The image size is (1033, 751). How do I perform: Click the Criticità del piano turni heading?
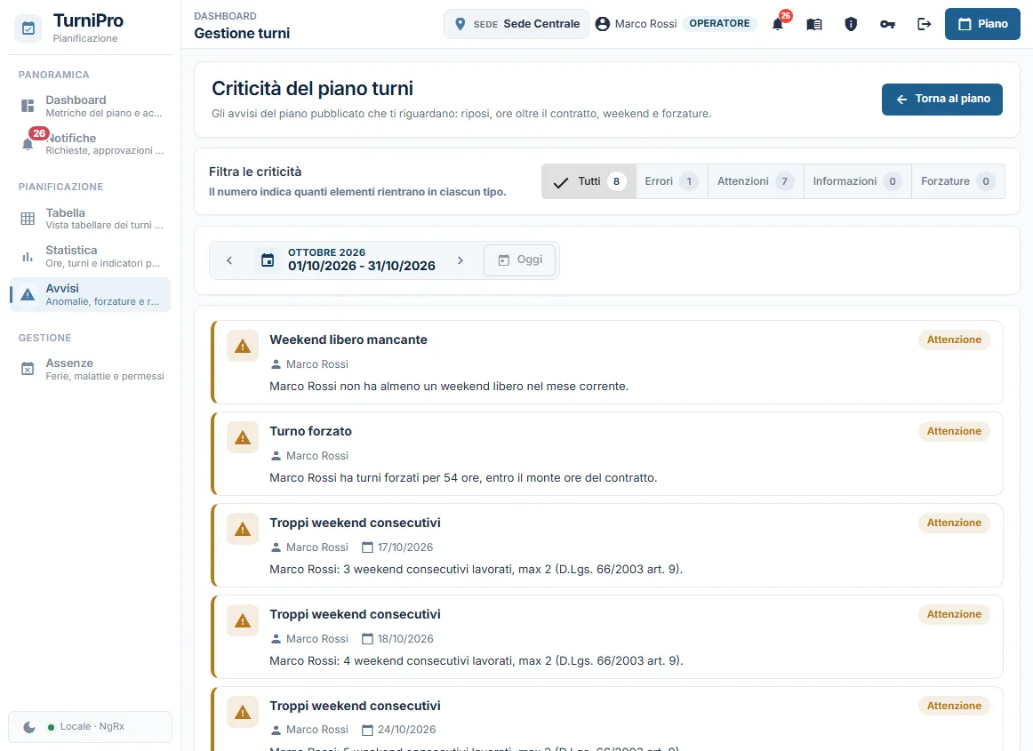pyautogui.click(x=312, y=88)
